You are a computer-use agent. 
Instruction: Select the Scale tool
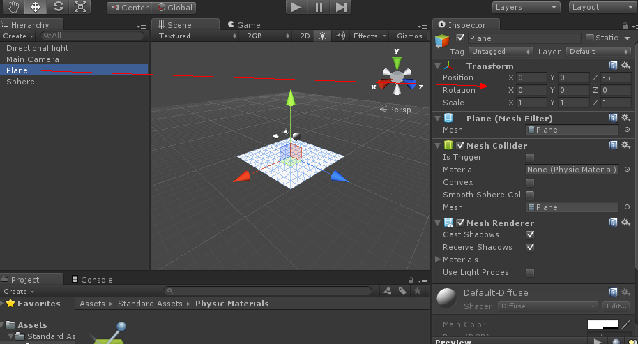pos(81,7)
